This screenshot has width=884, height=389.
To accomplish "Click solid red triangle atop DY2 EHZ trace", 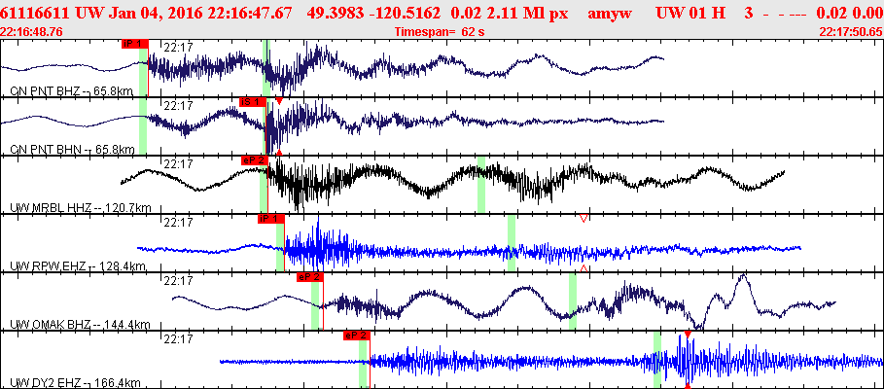I will [688, 335].
